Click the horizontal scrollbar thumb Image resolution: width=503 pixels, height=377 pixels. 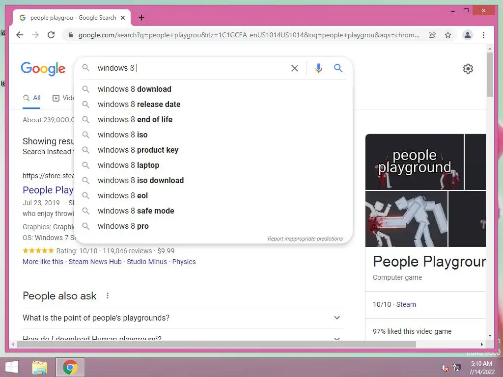(217, 345)
